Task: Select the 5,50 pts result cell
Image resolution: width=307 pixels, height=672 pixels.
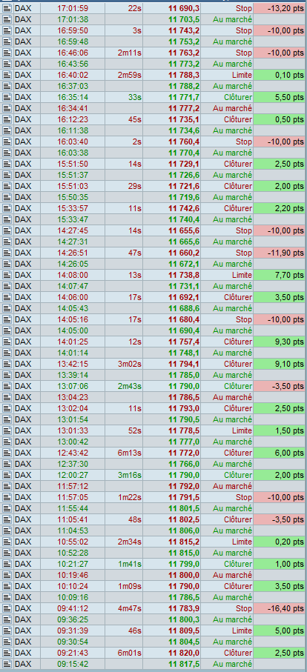Action: pos(279,97)
